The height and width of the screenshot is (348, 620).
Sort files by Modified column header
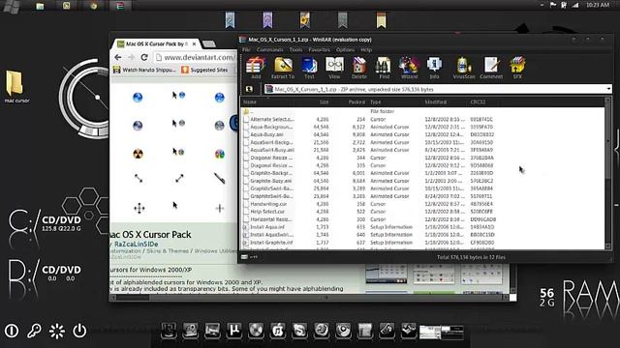pyautogui.click(x=435, y=101)
